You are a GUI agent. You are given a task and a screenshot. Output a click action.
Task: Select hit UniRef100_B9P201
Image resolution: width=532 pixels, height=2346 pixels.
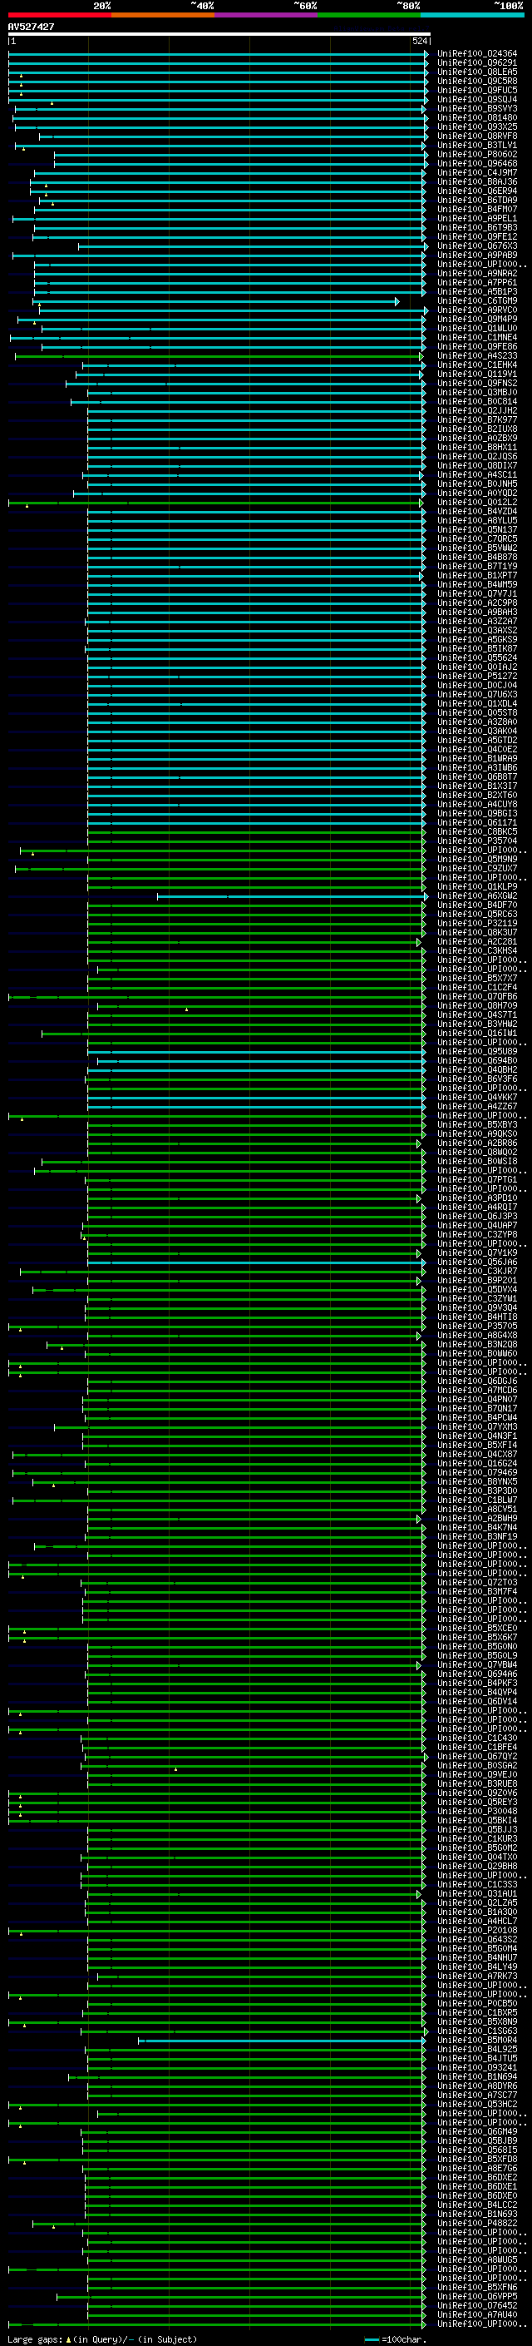476,1281
